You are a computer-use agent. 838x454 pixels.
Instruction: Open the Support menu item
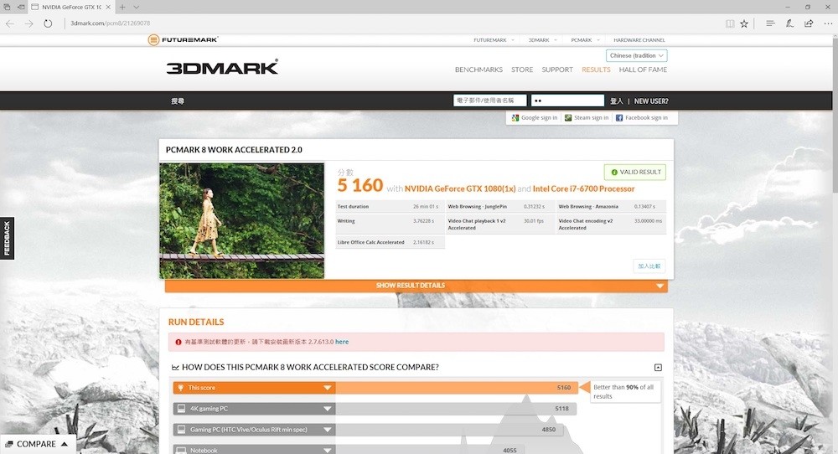[557, 70]
